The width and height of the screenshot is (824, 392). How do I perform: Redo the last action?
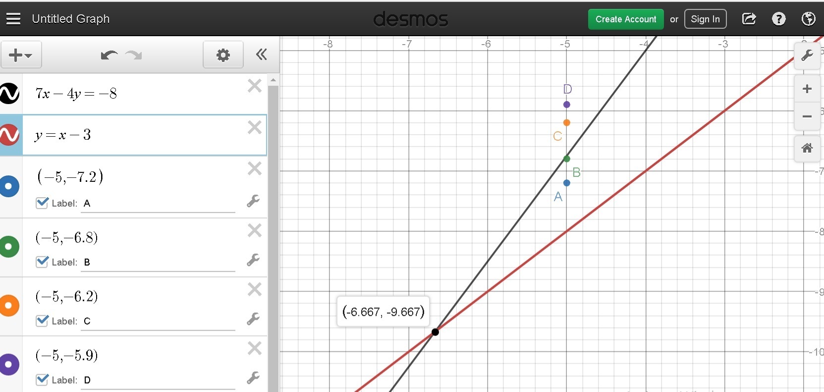click(134, 55)
